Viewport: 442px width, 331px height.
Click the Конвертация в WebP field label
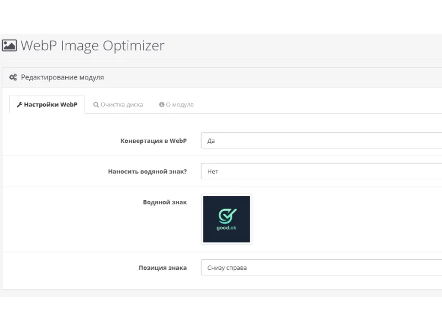pyautogui.click(x=154, y=141)
